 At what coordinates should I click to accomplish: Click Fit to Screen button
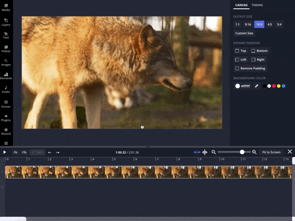(271, 152)
